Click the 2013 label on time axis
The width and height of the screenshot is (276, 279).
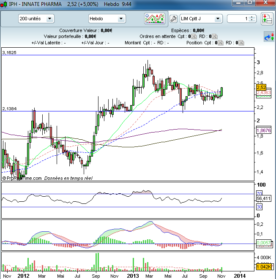coord(133,276)
